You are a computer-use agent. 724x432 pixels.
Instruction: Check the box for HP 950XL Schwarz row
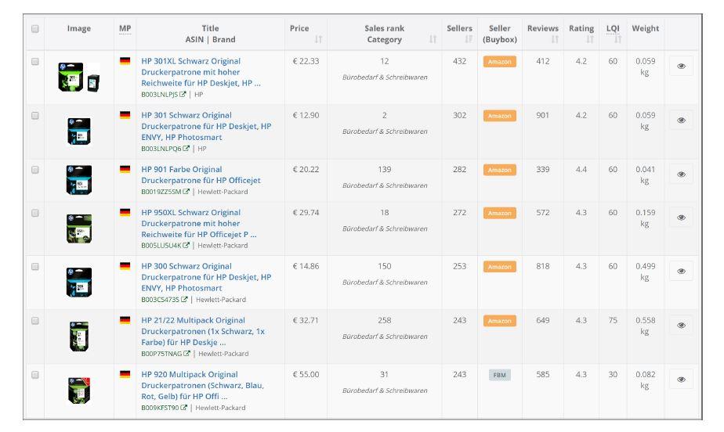[35, 213]
